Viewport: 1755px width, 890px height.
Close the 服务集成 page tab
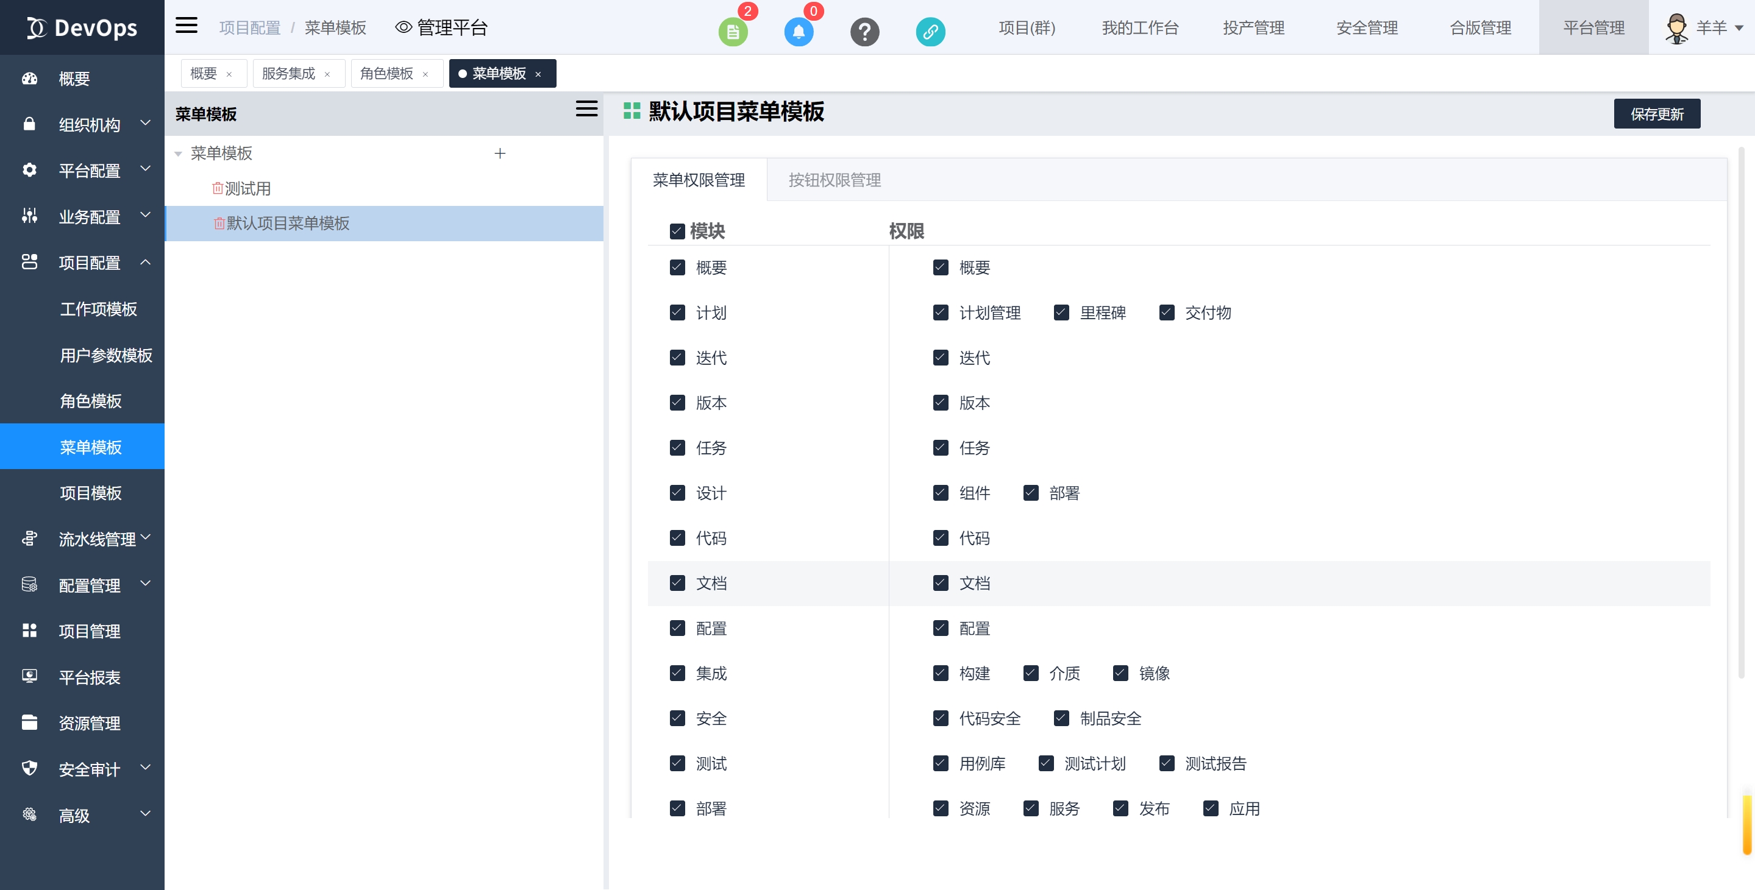click(x=327, y=74)
